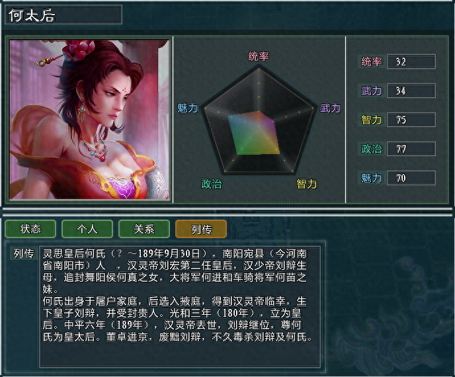
Task: Click the 魅力 label beside the radar chart
Action: 187,108
